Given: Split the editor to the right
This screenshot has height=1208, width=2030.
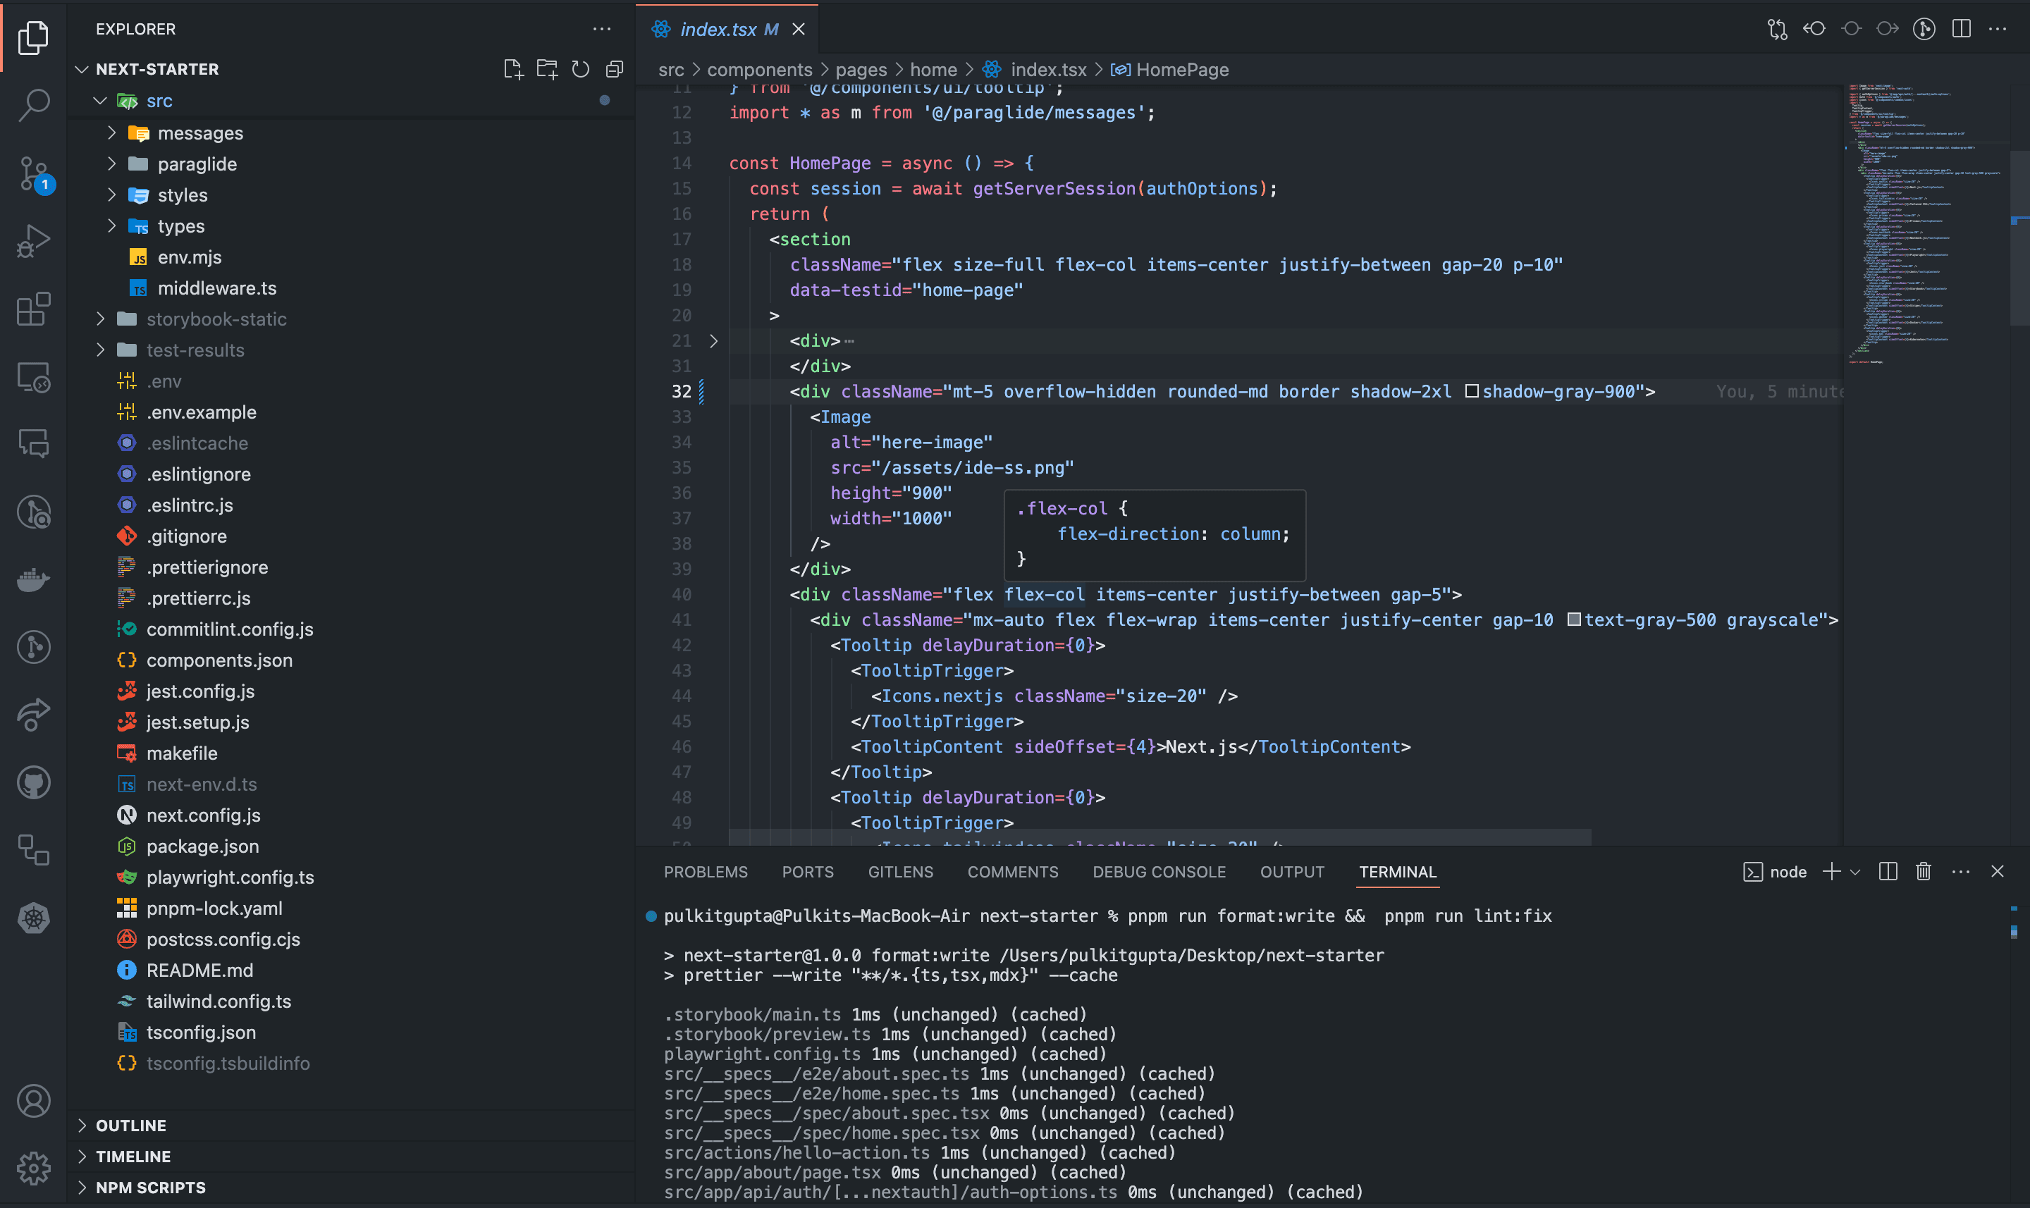Looking at the screenshot, I should pos(1962,28).
